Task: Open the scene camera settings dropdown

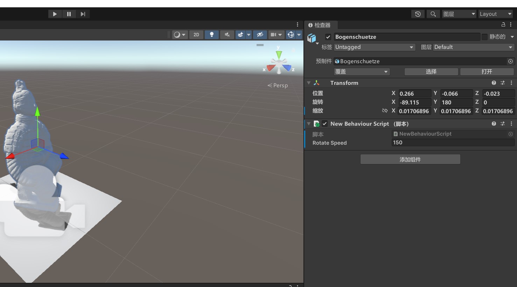Action: click(276, 35)
